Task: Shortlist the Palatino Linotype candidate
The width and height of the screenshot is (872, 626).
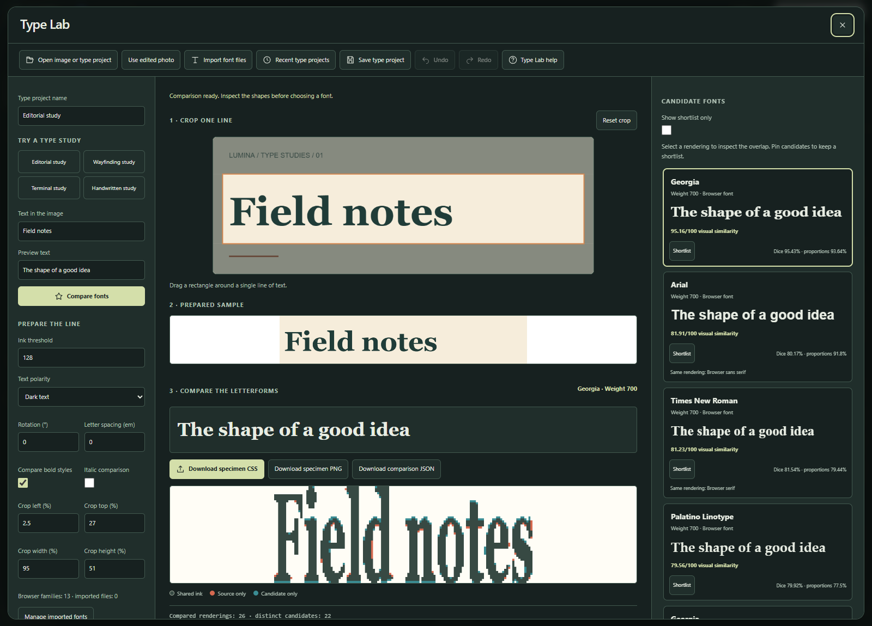Action: pos(682,585)
